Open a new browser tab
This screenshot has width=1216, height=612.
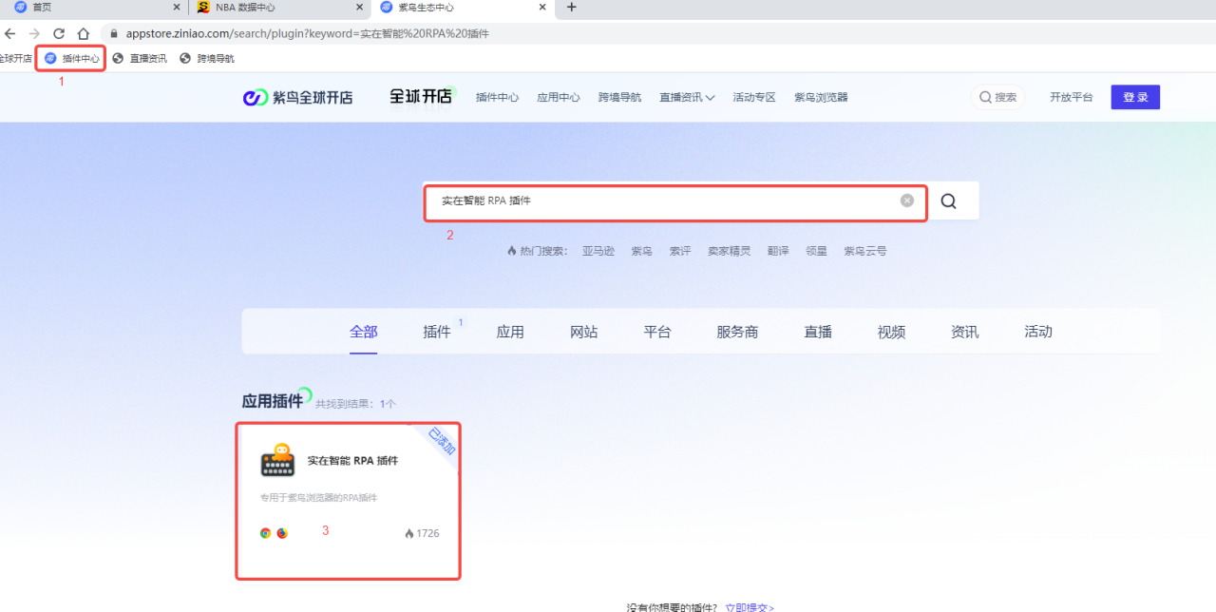571,8
